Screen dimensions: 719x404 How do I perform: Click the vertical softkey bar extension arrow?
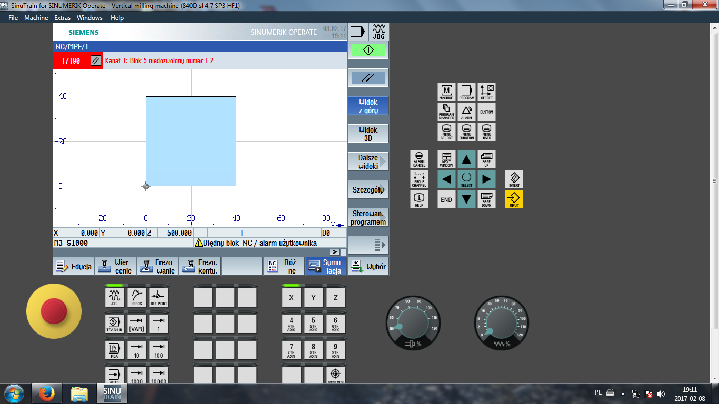368,245
